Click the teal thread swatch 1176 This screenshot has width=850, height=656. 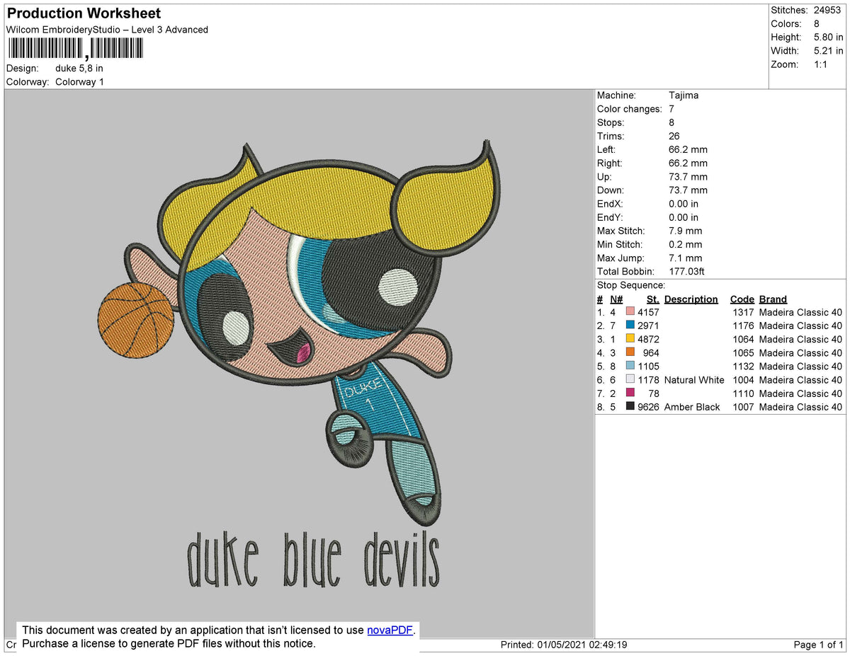[x=630, y=326]
